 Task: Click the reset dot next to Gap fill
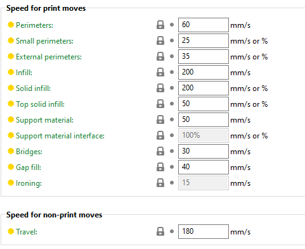(172, 167)
